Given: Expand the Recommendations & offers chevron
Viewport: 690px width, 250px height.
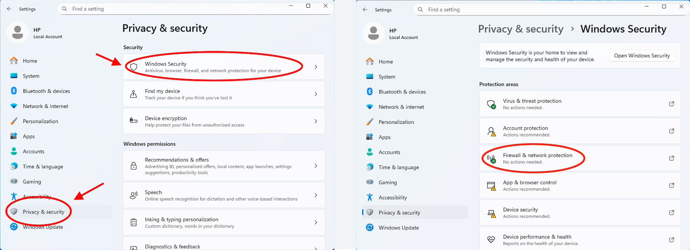Looking at the screenshot, I should [x=316, y=166].
